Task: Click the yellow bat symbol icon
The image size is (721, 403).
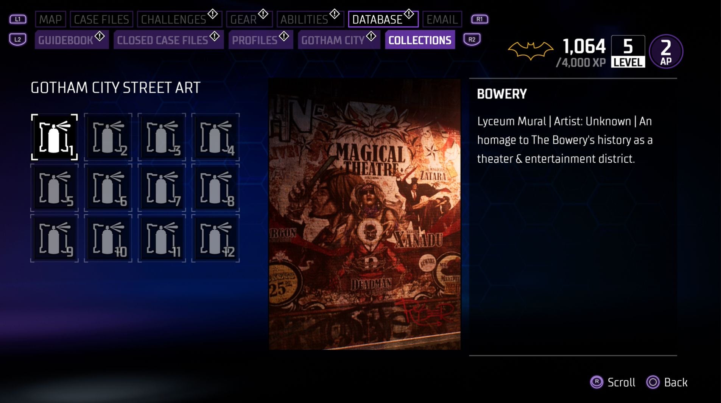Action: tap(531, 50)
